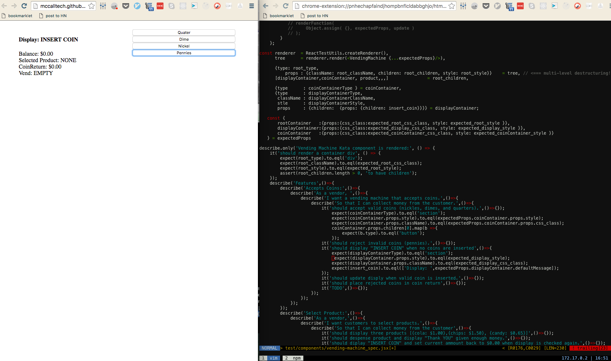Click the Skype extension icon in left window
Screen dimensions: 611x361
click(x=172, y=6)
